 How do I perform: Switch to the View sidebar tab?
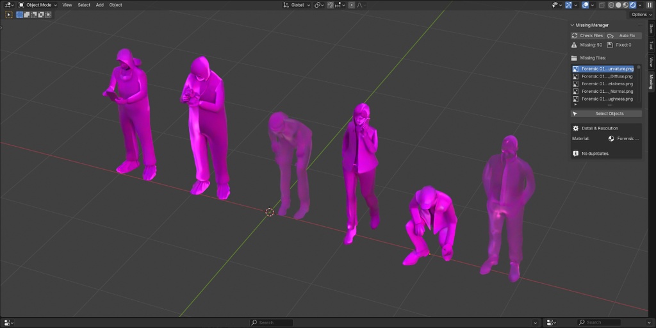click(x=651, y=62)
